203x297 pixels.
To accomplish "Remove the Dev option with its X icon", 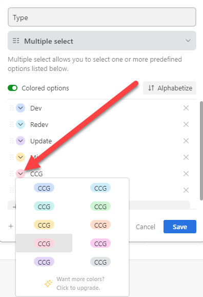I will click(x=186, y=108).
